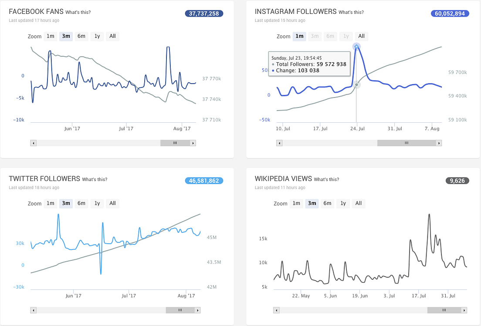481x326 pixels.
Task: Select 6m zoom on the Wikipedia Views chart
Action: [x=327, y=203]
